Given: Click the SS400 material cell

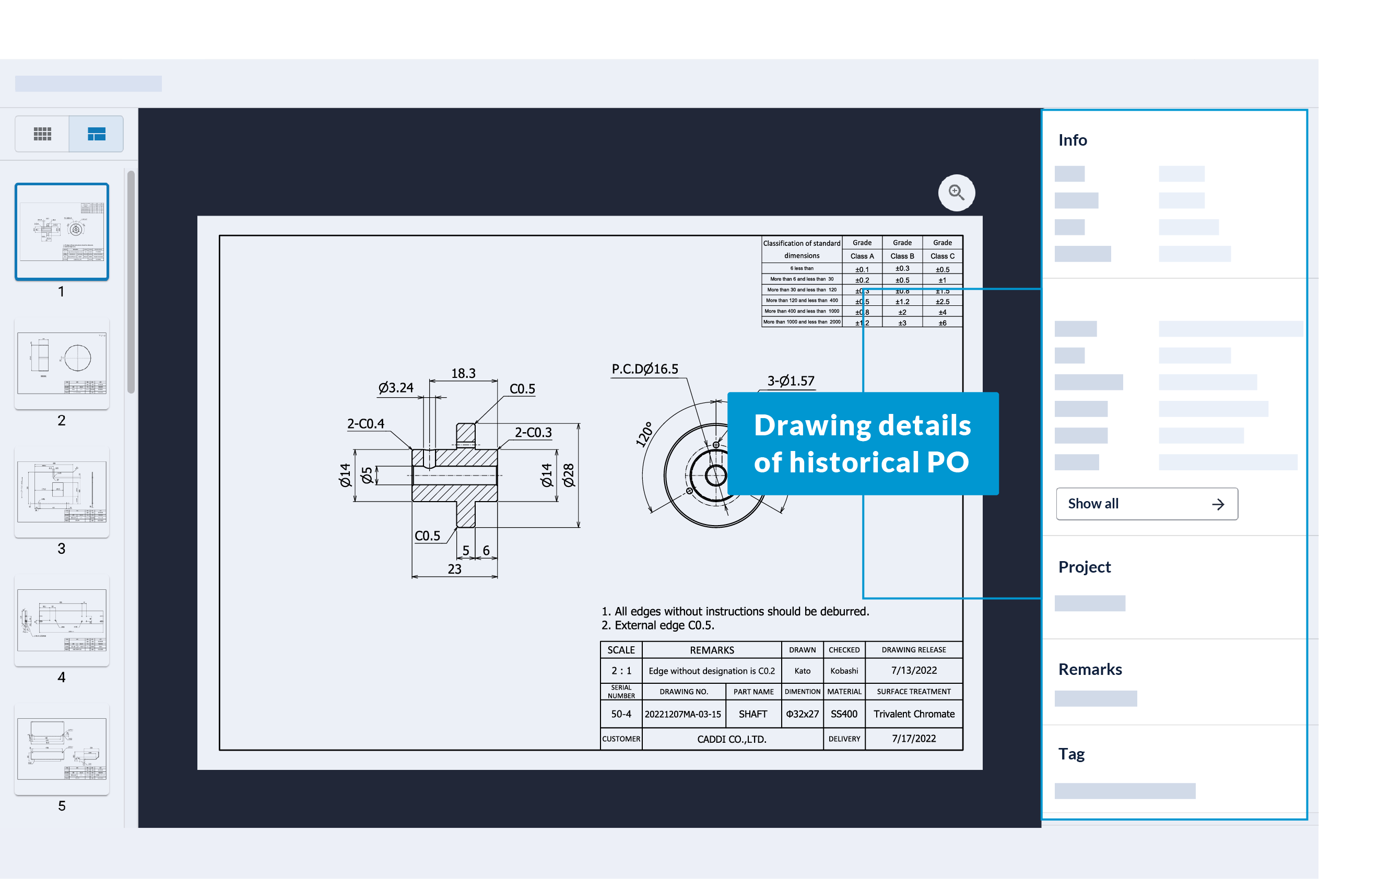Looking at the screenshot, I should [844, 714].
